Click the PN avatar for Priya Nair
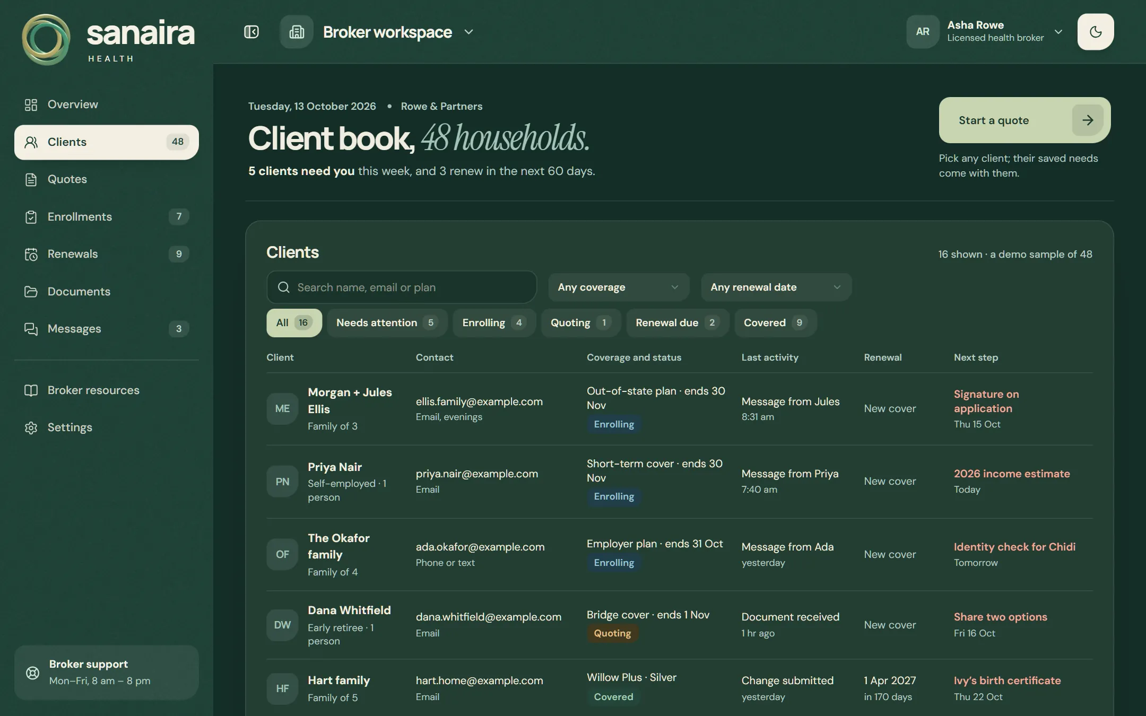 (x=282, y=481)
